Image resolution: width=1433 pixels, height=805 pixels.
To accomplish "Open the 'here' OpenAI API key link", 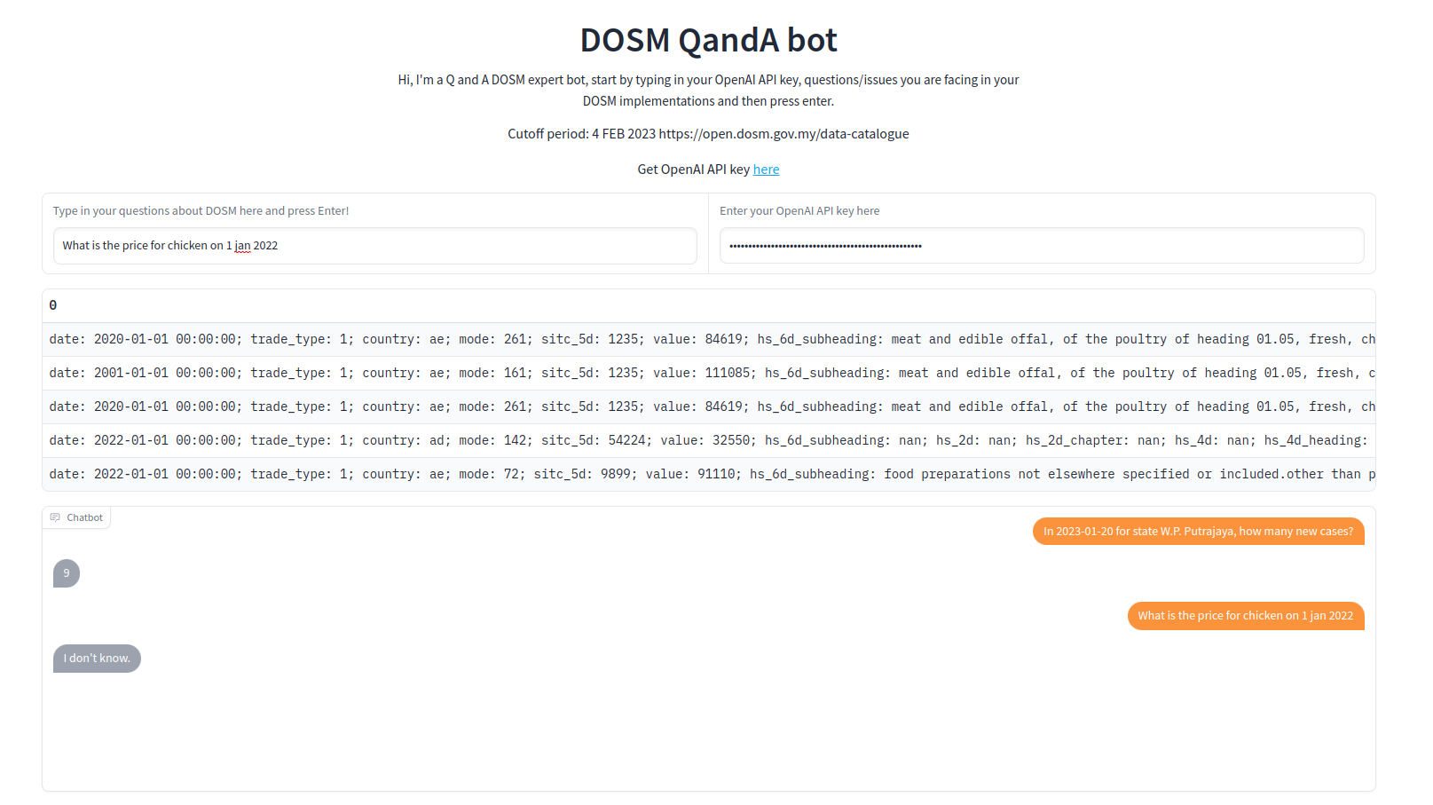I will [x=766, y=170].
